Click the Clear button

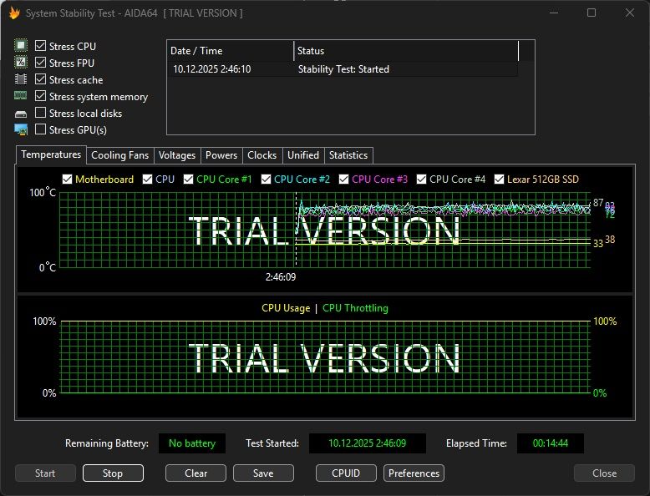coord(196,473)
